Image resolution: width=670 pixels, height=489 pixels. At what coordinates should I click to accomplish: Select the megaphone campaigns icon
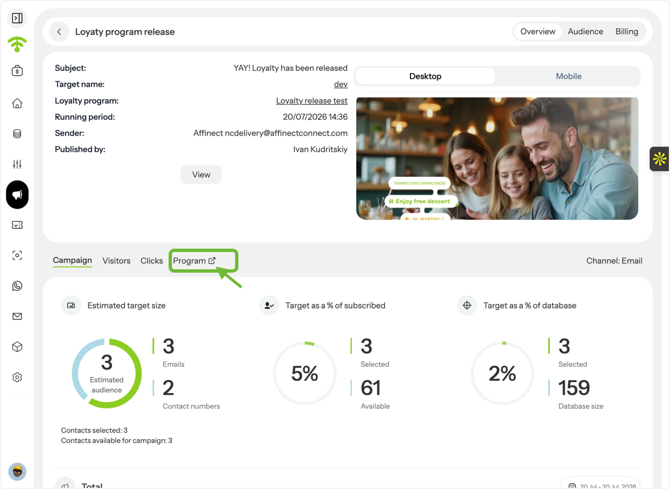coord(17,195)
